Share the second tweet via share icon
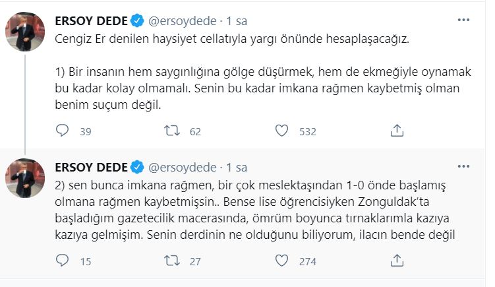The image size is (495, 287). coord(396,262)
